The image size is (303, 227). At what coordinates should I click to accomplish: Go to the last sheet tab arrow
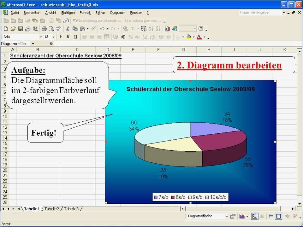coord(19,209)
